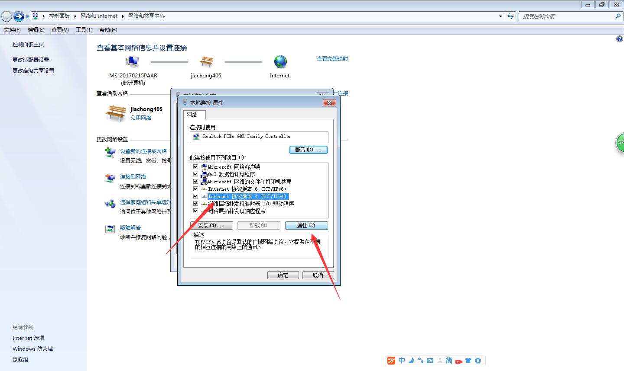This screenshot has height=371, width=624.
Task: Open the 公用网络 network type link
Action: [x=141, y=118]
